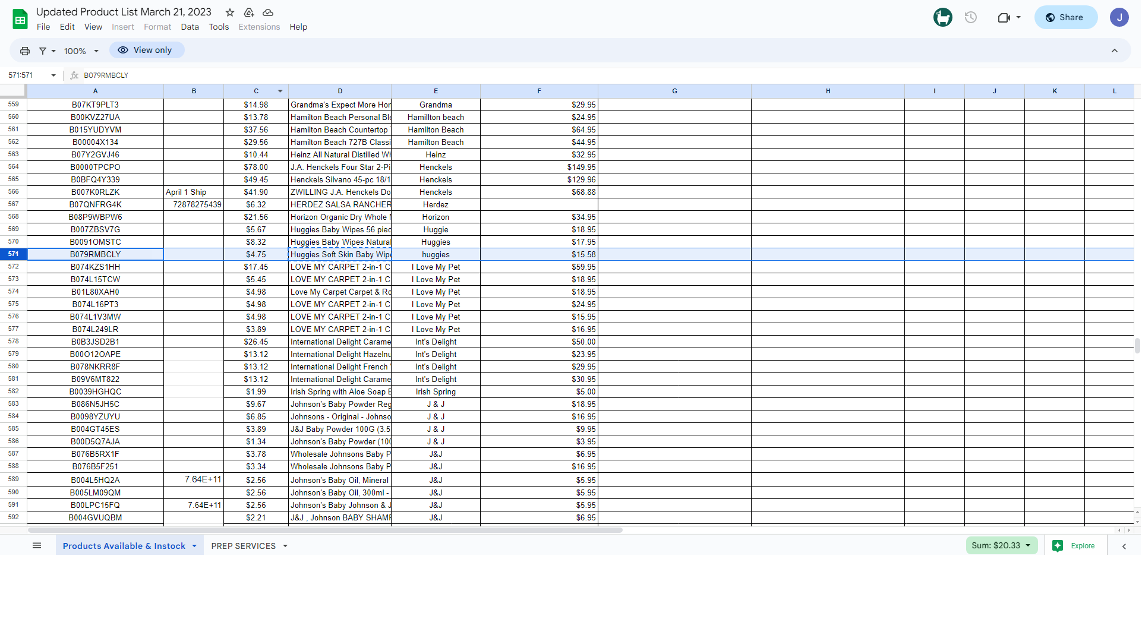The height and width of the screenshot is (619, 1142).
Task: Click cell B0039HGHQC
Action: 95,391
